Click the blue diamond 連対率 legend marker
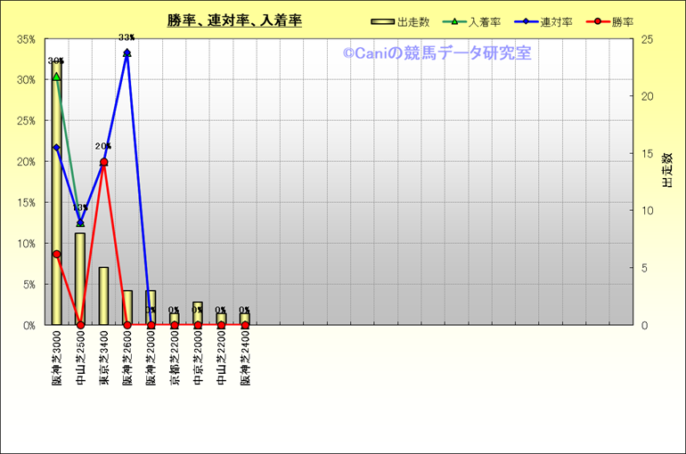This screenshot has height=454, width=686. [525, 21]
